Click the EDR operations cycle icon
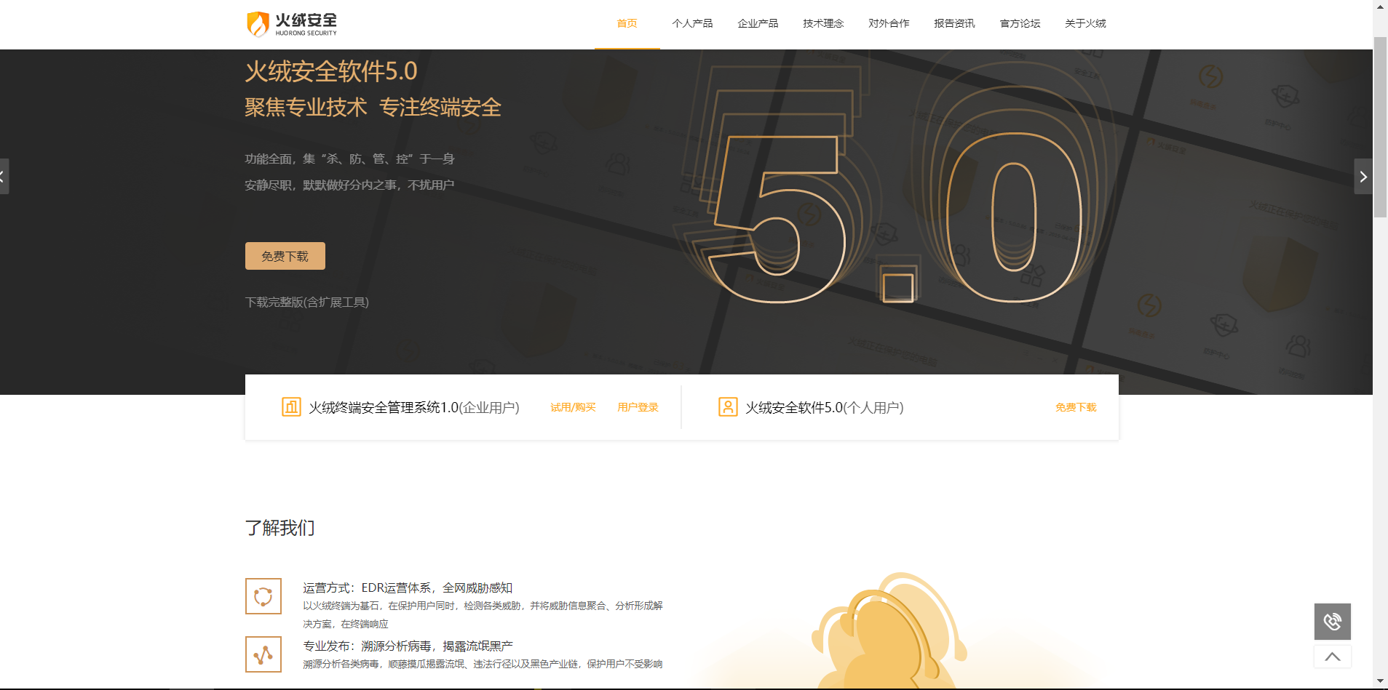The height and width of the screenshot is (690, 1388). coord(263,596)
